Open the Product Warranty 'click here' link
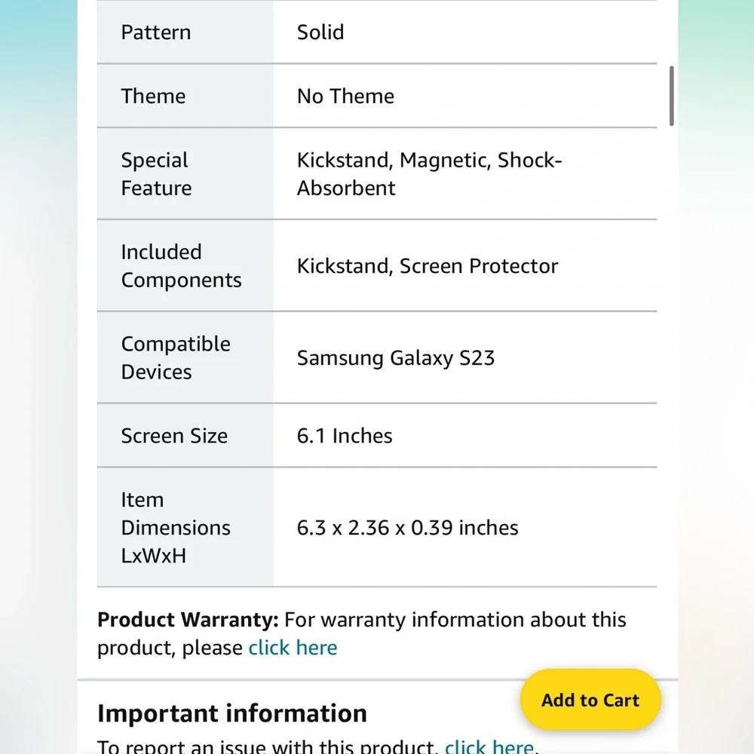 pyautogui.click(x=293, y=647)
